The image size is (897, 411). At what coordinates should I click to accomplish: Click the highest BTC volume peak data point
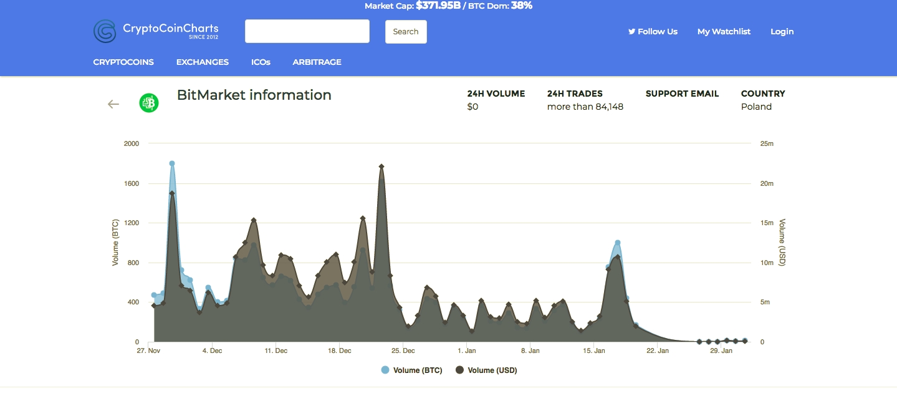(172, 163)
